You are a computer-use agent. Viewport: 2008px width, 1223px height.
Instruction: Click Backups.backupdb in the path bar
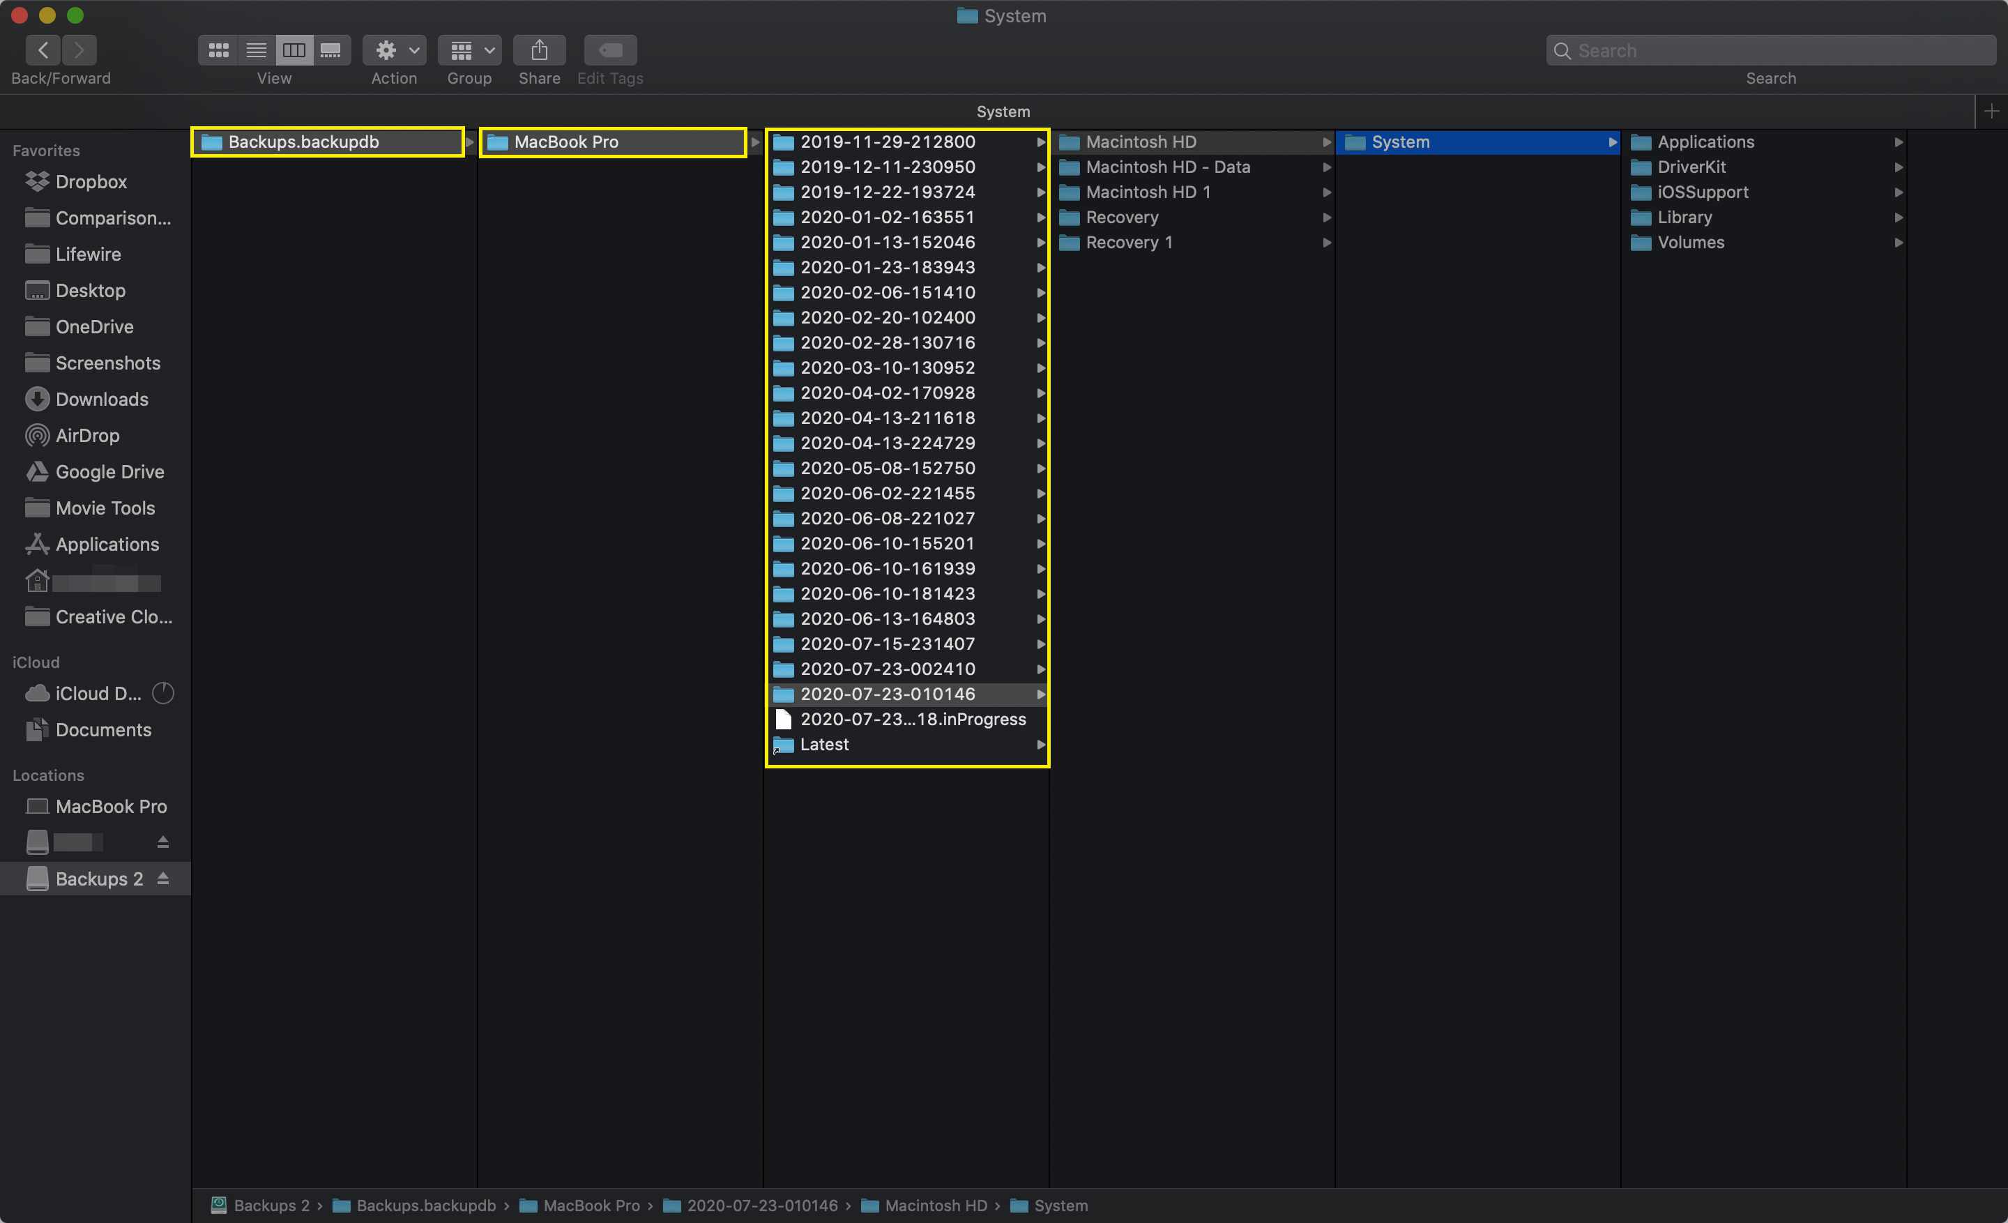click(414, 1205)
